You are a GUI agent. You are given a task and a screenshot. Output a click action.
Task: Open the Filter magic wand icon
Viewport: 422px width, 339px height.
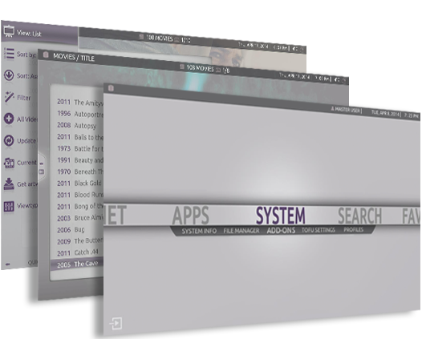[x=9, y=97]
